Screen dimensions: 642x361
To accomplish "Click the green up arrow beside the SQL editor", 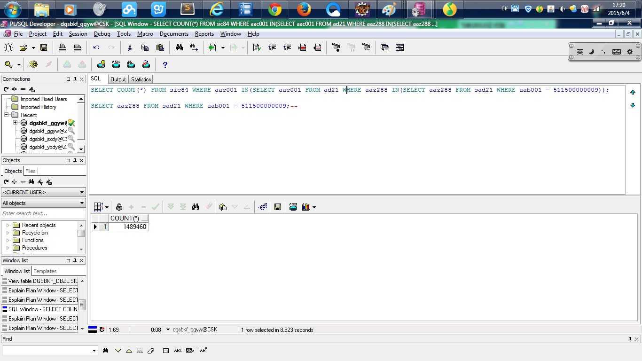I will point(633,92).
